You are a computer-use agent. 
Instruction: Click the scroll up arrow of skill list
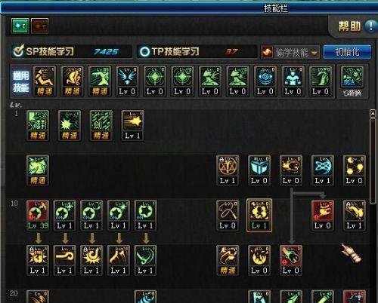pos(373,113)
